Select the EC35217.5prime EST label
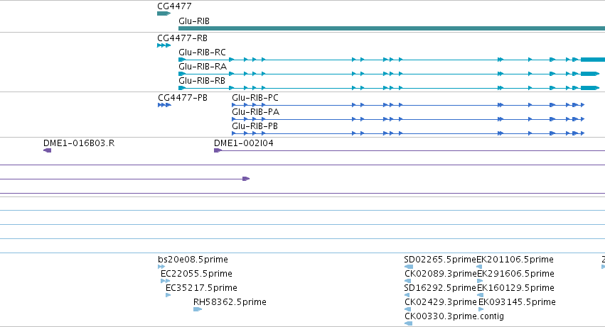Viewport: 605px width, 327px height. [x=201, y=288]
